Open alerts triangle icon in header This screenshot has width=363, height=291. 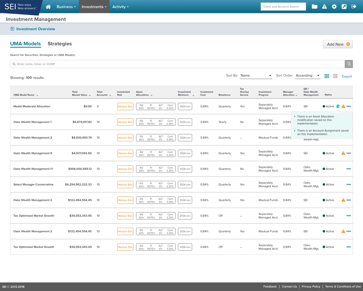[x=324, y=7]
